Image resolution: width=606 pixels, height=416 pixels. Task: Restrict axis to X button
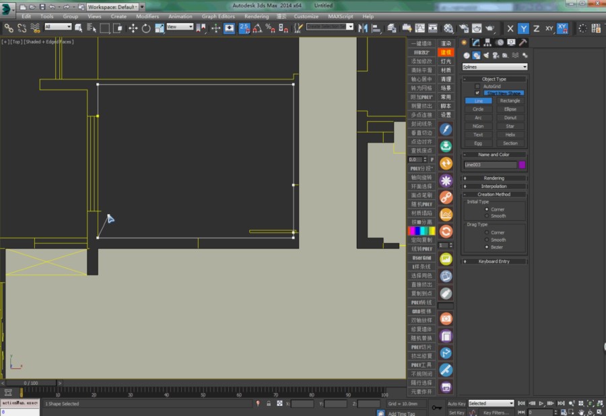pyautogui.click(x=510, y=28)
